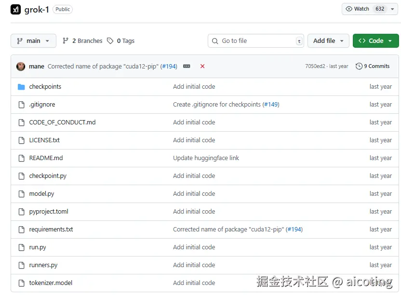401x298 pixels.
Task: View the 2 Branches link
Action: [82, 41]
